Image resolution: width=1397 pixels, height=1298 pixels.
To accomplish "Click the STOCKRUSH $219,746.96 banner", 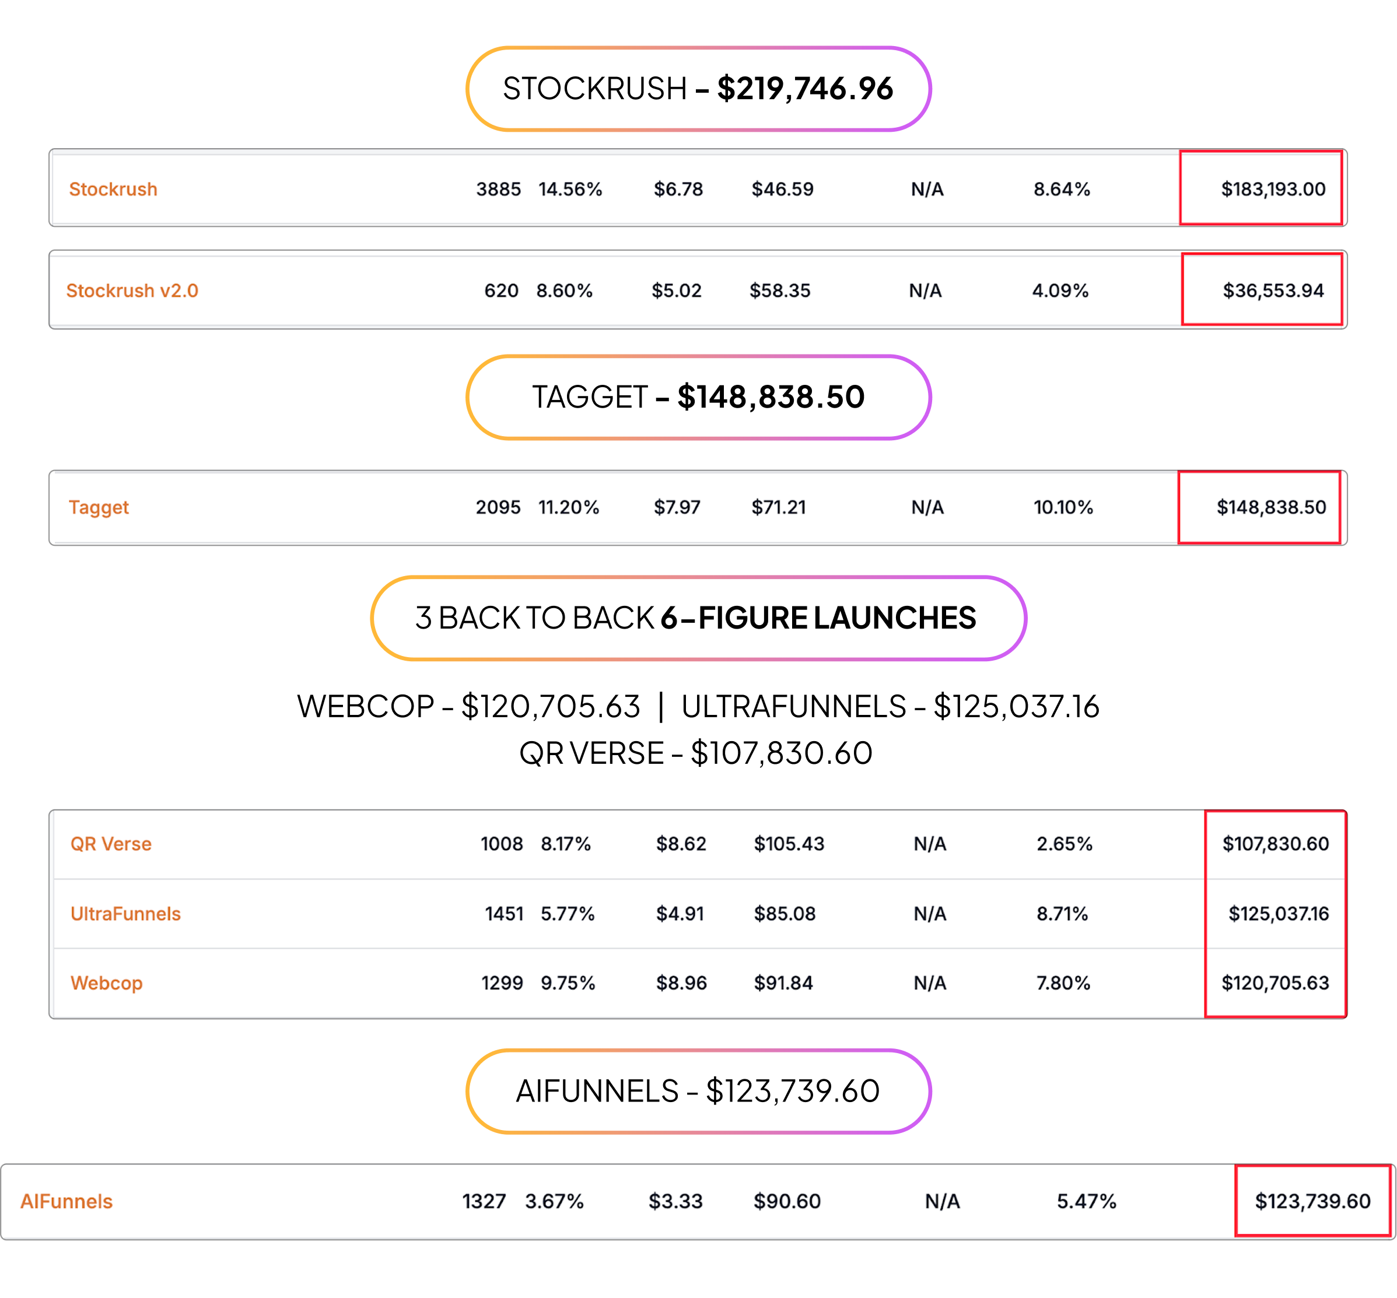I will pyautogui.click(x=698, y=89).
